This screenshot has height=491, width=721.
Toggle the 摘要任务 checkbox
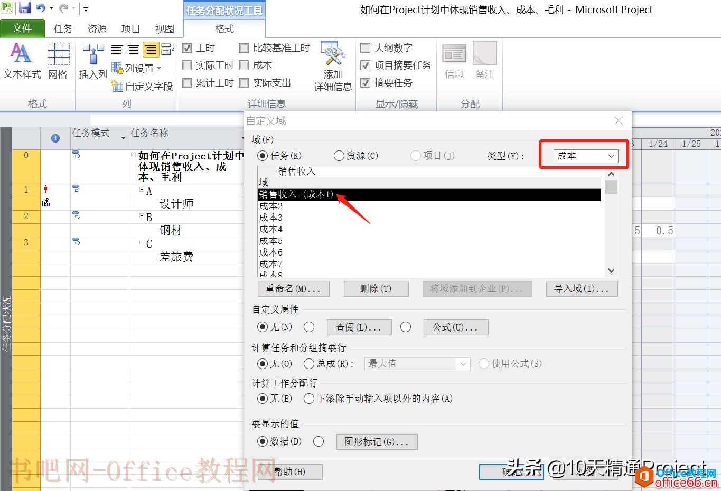[365, 83]
